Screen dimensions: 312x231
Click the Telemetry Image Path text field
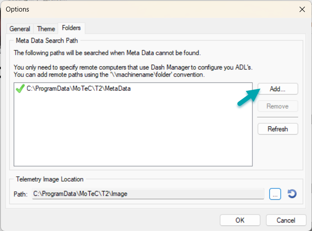[148, 194]
